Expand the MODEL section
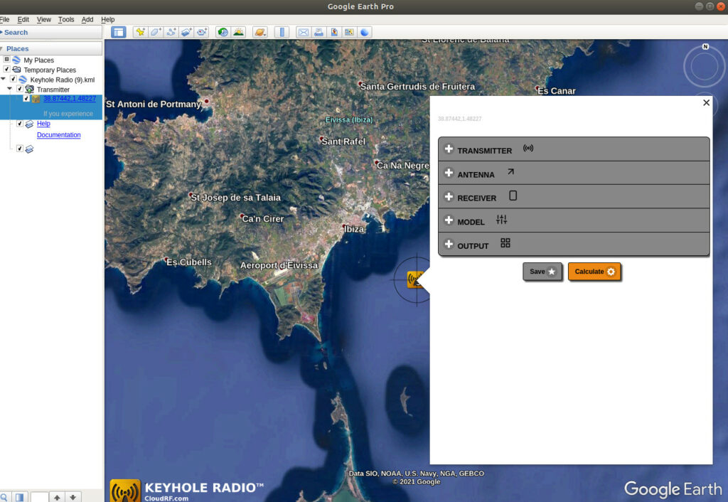 point(574,220)
